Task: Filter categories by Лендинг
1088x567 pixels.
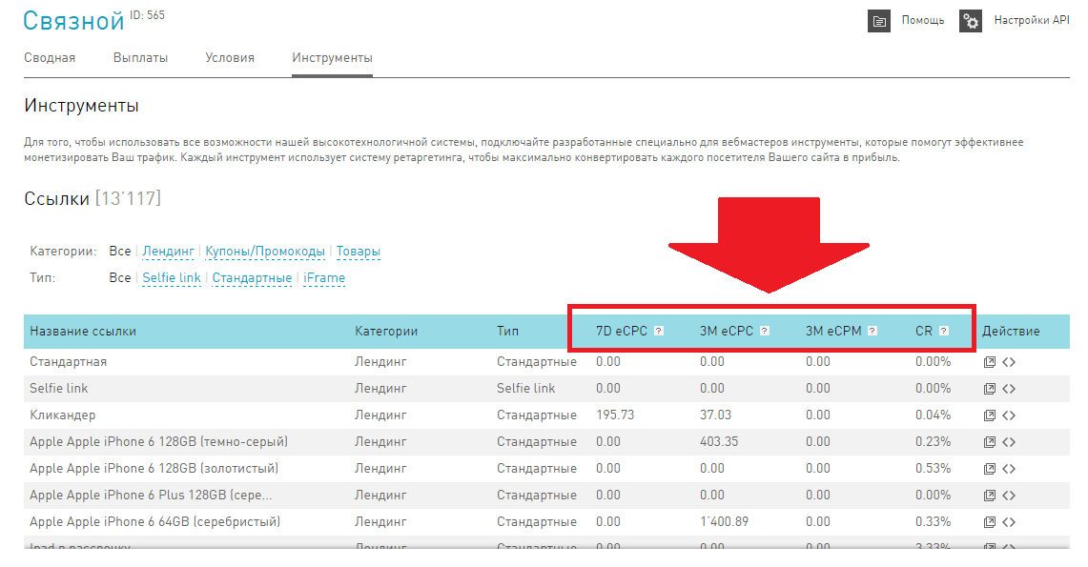Action: pyautogui.click(x=168, y=252)
